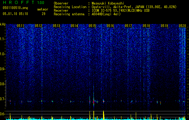Select observer name Masayuki Kobayashi
189x120 pixels.
click(108, 3)
